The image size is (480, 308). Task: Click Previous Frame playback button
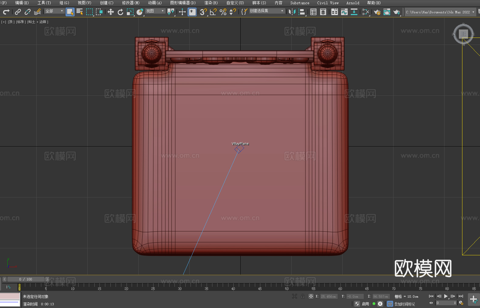coord(439,296)
